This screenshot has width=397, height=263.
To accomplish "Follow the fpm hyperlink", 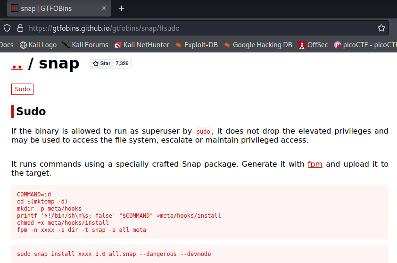I will click(x=315, y=164).
